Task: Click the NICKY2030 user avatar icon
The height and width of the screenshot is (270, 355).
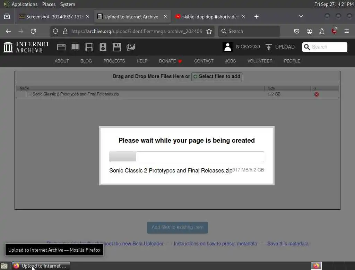Action: tap(227, 47)
